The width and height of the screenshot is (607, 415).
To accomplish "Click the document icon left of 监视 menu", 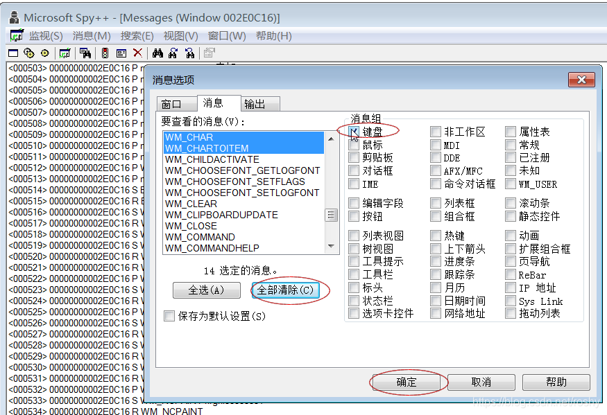I will (x=17, y=35).
